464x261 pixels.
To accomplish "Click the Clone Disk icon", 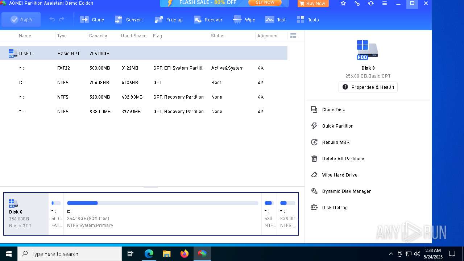I will (314, 109).
